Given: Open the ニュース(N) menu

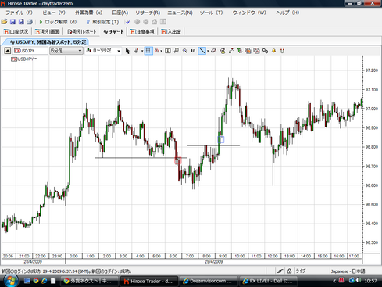Looking at the screenshot, I should [180, 13].
